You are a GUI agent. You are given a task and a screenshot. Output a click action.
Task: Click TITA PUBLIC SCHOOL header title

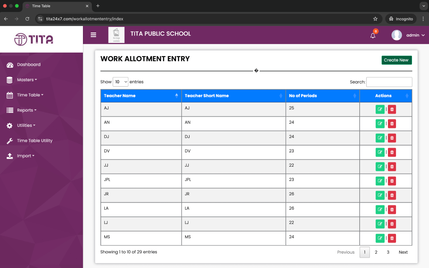[x=160, y=34]
